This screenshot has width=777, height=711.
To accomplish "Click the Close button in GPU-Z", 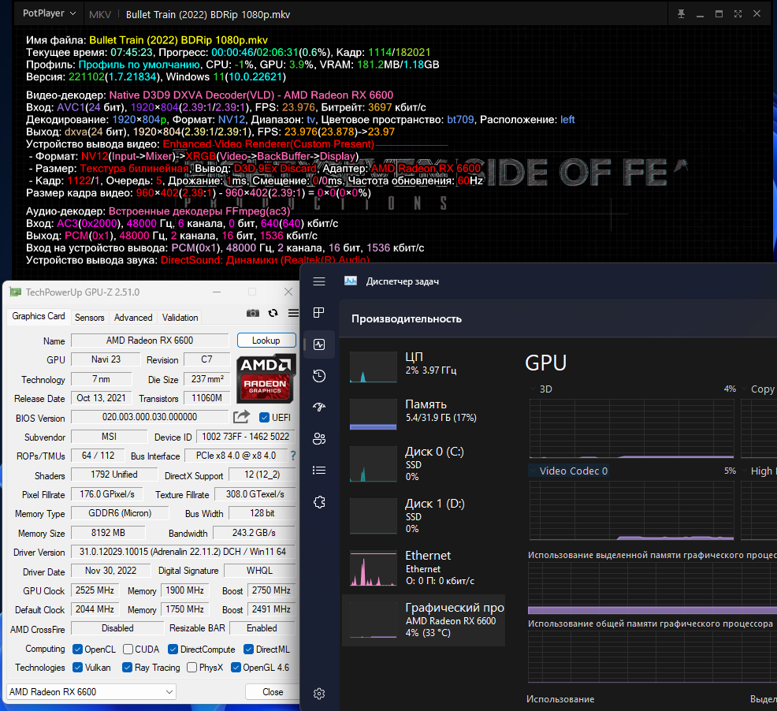I will click(x=273, y=691).
